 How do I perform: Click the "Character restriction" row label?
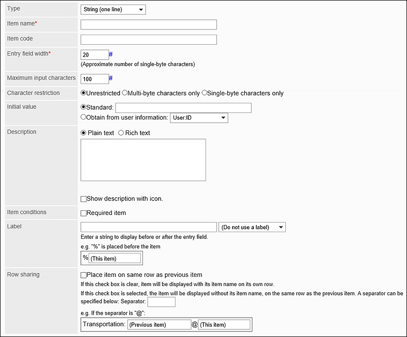(33, 93)
